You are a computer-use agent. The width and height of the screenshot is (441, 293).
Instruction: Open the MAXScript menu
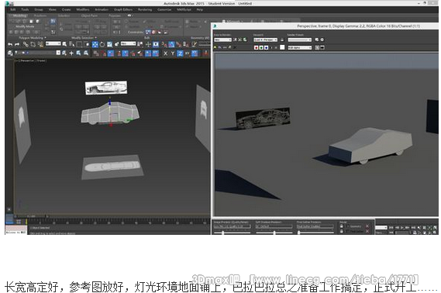184,9
